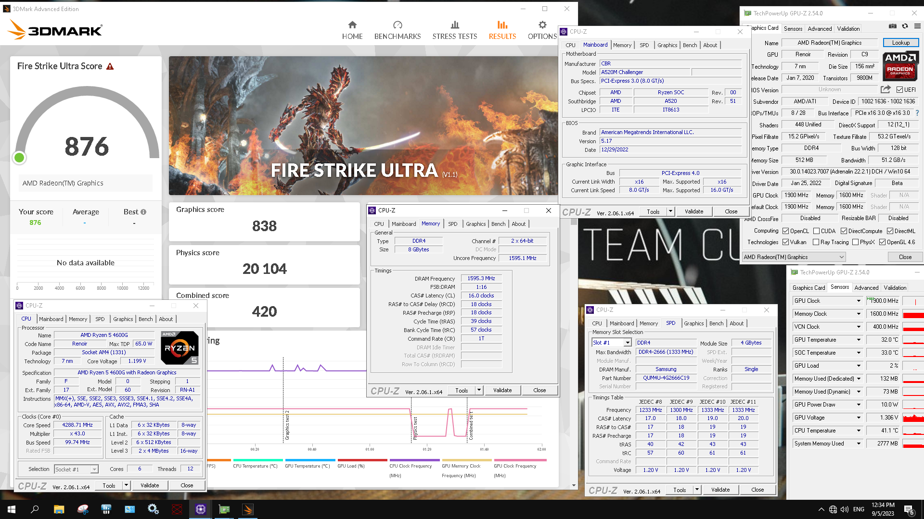The width and height of the screenshot is (924, 519).
Task: Expand the GPU Power Draw sensor dropdown
Action: pos(859,405)
